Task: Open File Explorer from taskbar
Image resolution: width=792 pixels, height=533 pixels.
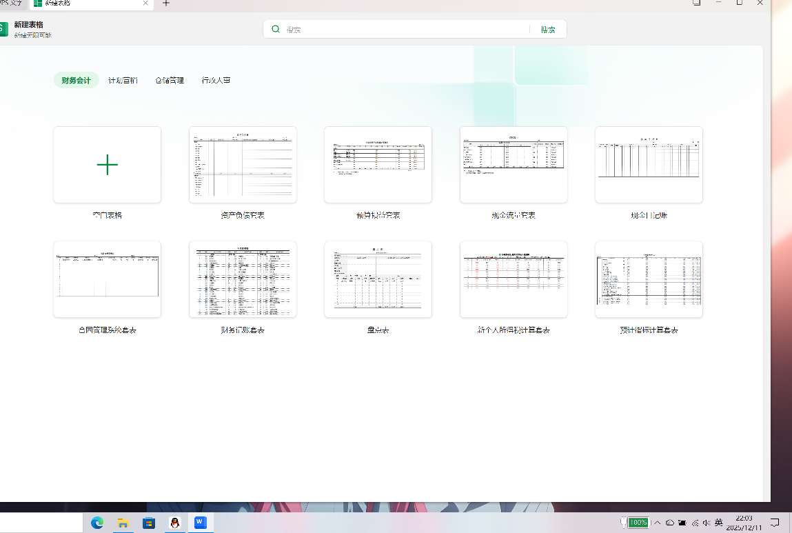Action: point(123,523)
